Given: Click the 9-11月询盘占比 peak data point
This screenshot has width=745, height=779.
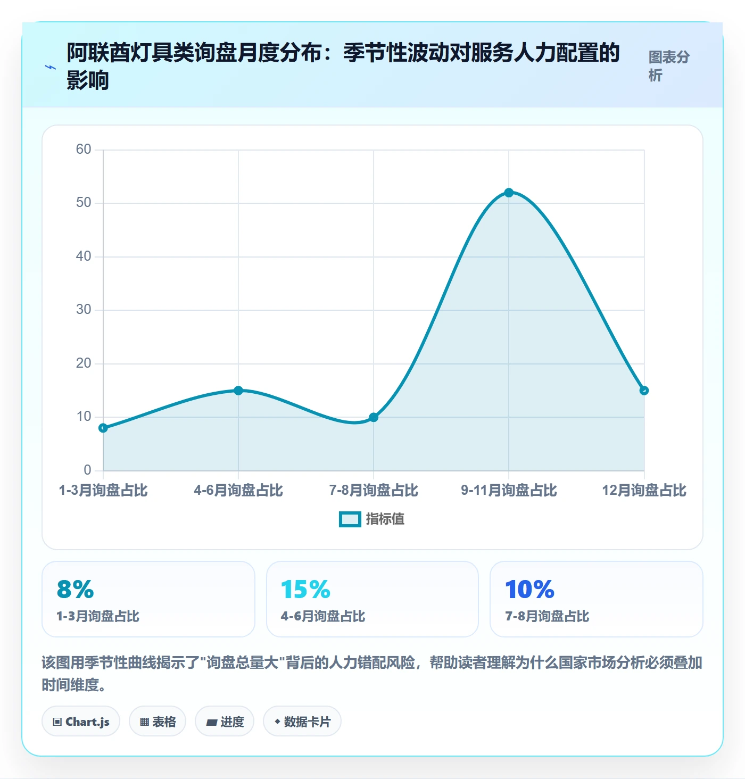Looking at the screenshot, I should pos(509,193).
